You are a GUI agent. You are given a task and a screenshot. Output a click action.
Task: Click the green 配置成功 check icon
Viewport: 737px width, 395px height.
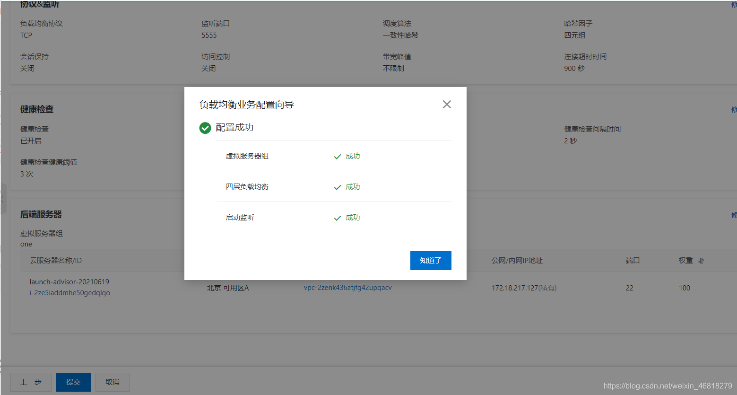click(x=205, y=128)
